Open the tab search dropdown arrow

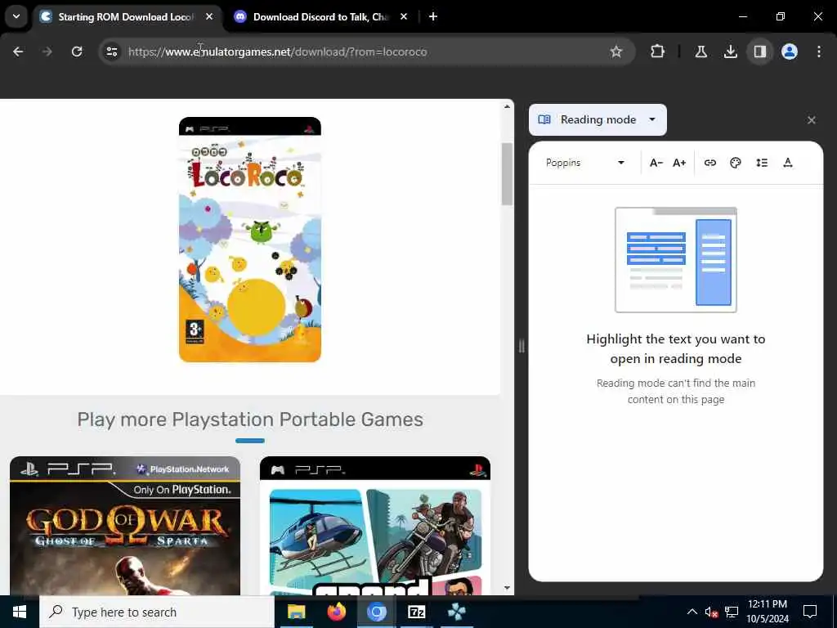point(16,16)
